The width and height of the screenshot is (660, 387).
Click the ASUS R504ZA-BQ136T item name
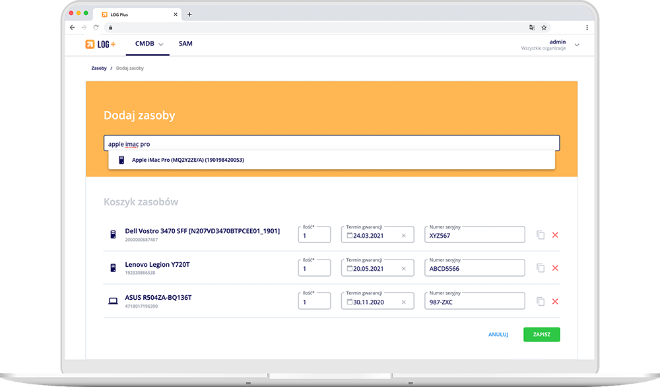pos(158,298)
